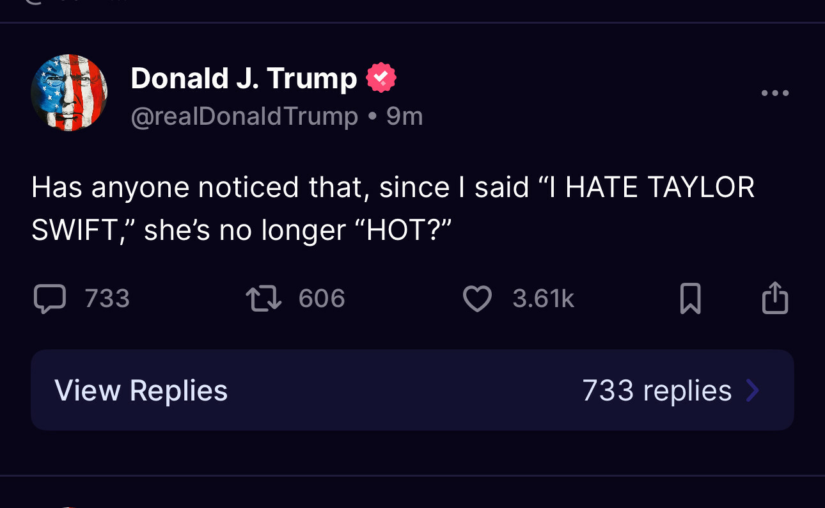Open the three-dots more options menu
The image size is (825, 508).
coord(775,93)
